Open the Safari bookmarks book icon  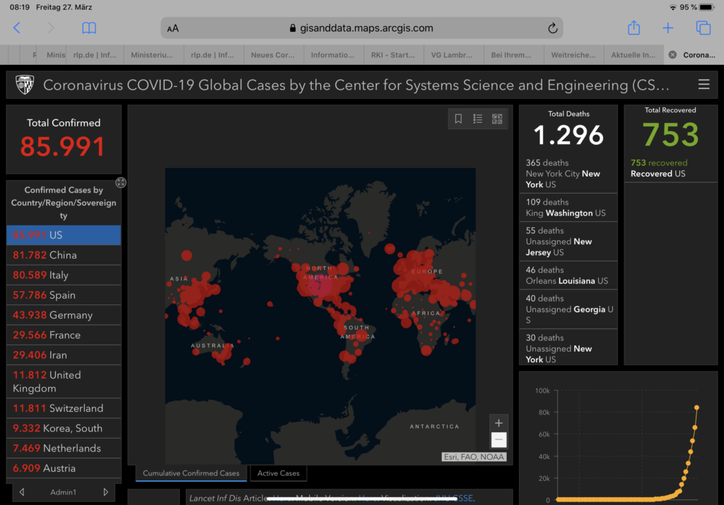click(89, 28)
